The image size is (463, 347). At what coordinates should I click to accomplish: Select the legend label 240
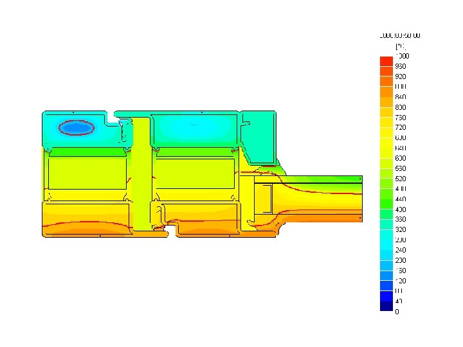[401, 250]
